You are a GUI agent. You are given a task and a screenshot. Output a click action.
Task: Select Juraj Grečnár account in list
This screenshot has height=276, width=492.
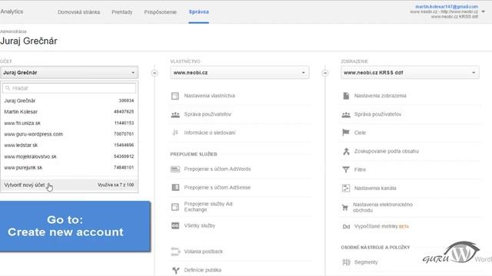pos(69,100)
